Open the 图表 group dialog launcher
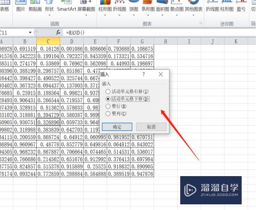The width and height of the screenshot is (256, 210). click(201, 23)
